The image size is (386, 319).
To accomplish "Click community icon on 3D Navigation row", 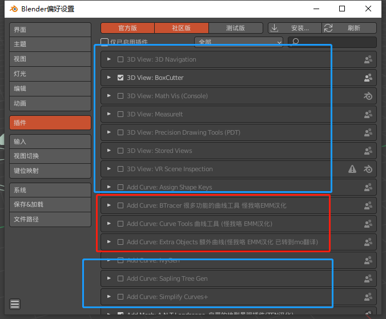I will (368, 59).
